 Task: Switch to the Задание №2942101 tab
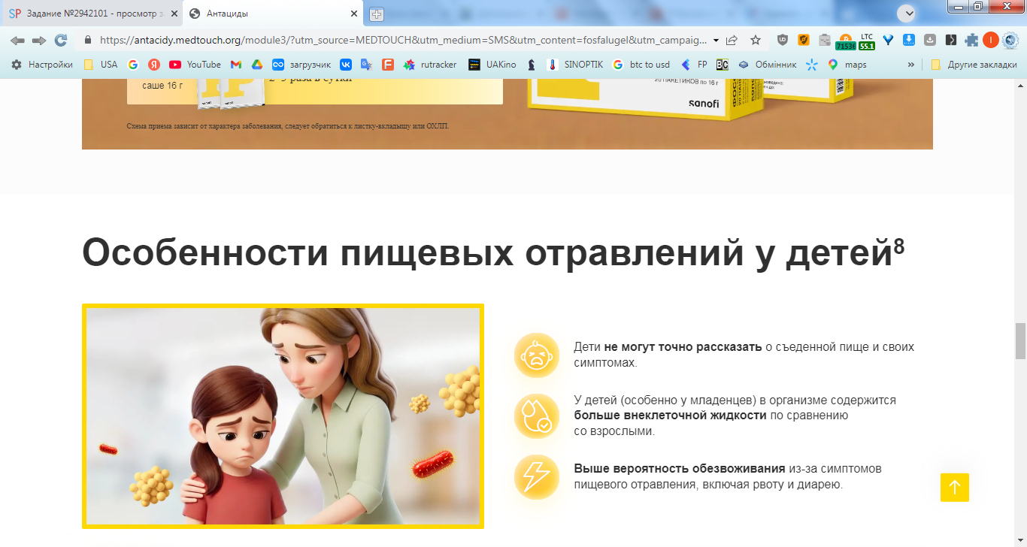(x=93, y=14)
